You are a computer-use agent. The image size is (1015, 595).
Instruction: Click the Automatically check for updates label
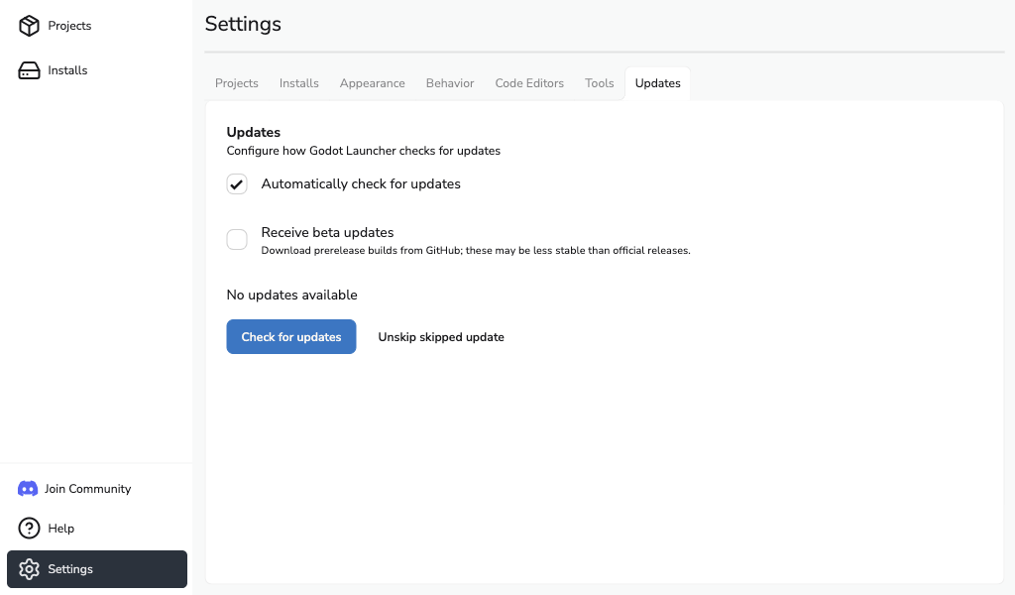point(361,183)
